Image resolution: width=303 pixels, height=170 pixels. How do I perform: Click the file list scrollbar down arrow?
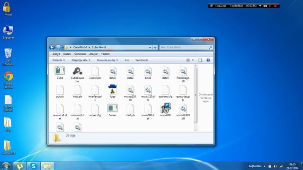click(x=196, y=130)
